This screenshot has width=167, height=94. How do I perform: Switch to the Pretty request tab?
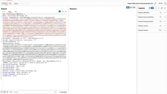click(3, 11)
